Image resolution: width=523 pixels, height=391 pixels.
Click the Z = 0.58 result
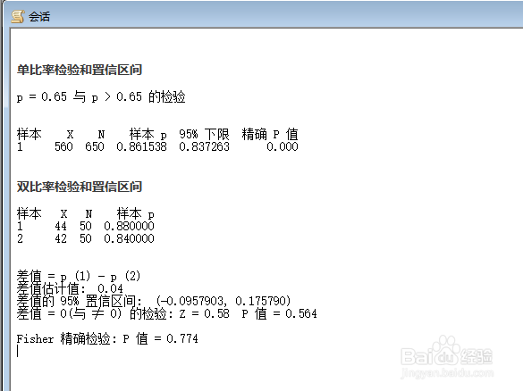204,313
